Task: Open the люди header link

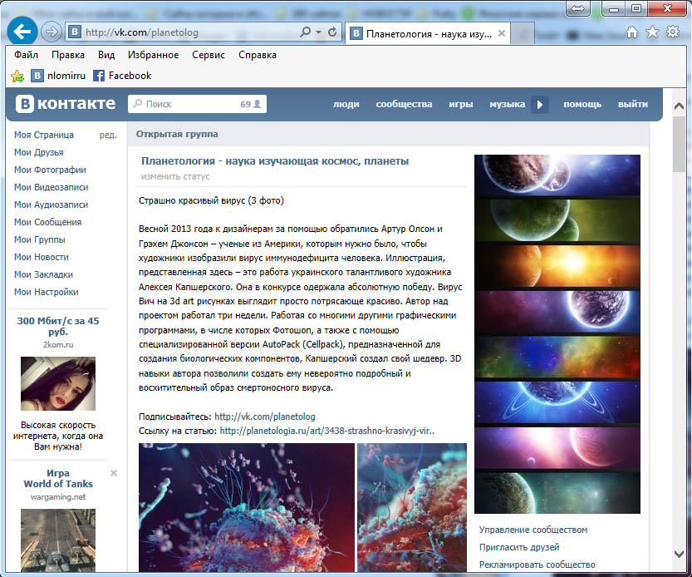Action: coord(346,104)
